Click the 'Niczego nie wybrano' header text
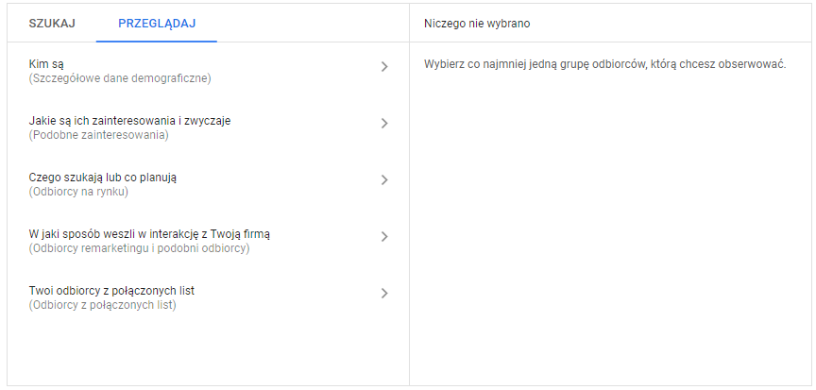This screenshot has width=816, height=390. pos(477,24)
